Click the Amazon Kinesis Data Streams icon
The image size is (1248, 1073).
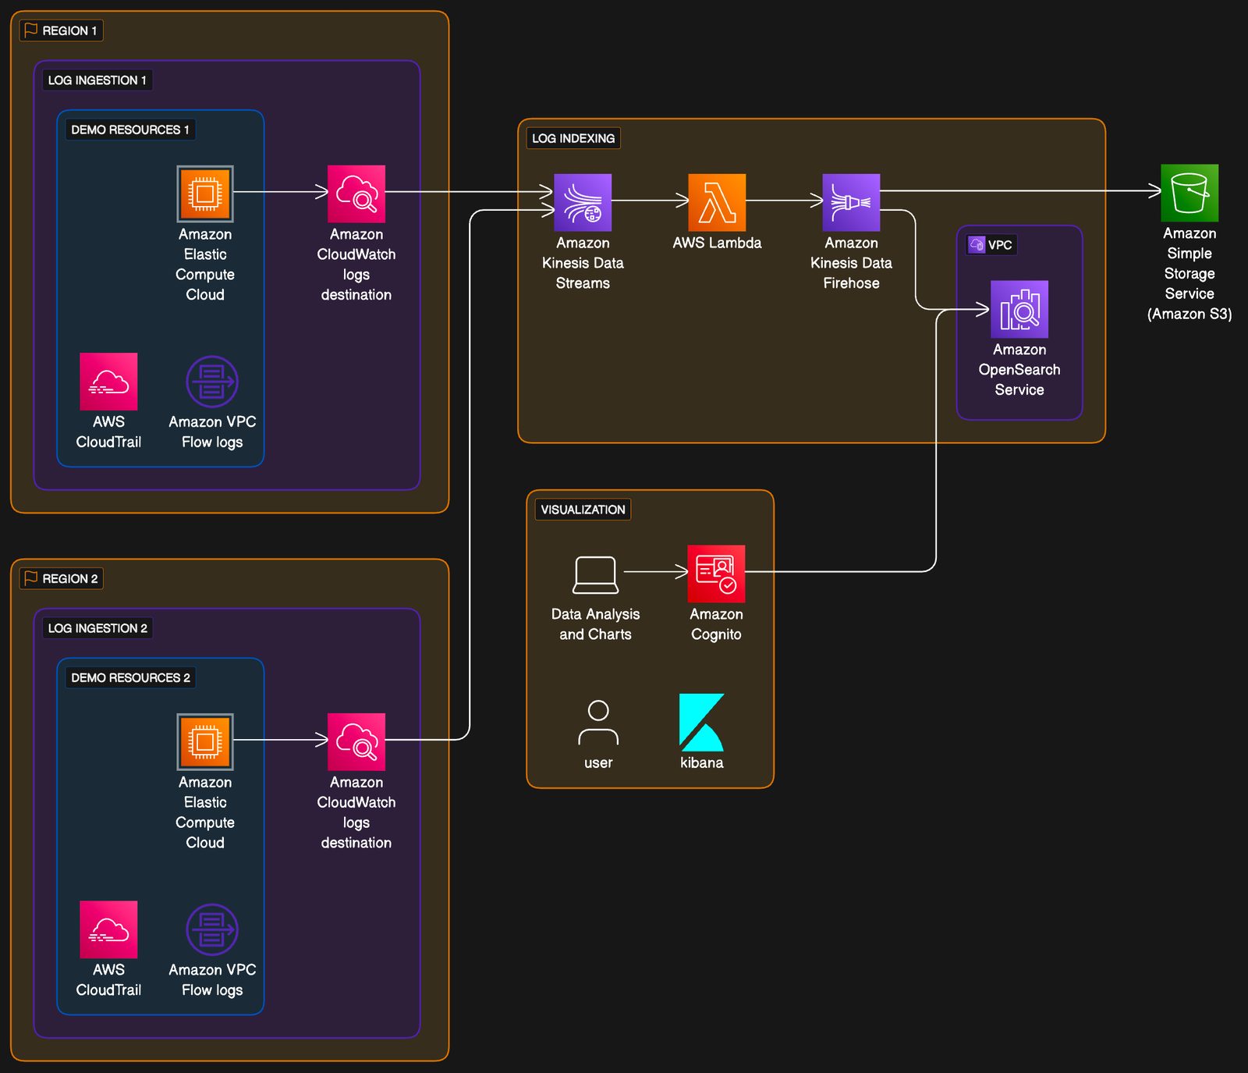pos(583,202)
